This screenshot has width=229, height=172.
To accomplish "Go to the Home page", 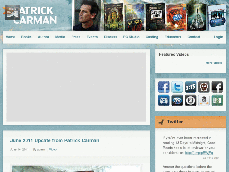I will tap(10, 37).
